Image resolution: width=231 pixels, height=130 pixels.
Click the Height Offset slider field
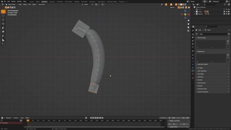[178, 127]
